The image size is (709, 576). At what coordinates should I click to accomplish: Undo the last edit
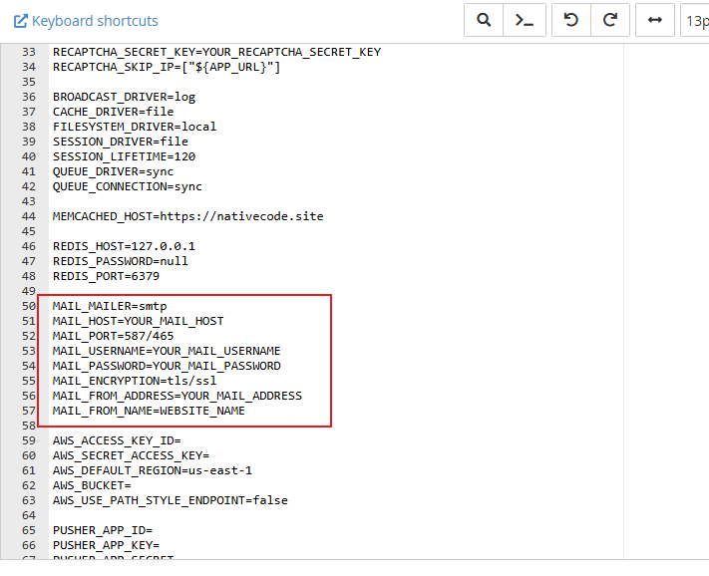click(x=571, y=20)
